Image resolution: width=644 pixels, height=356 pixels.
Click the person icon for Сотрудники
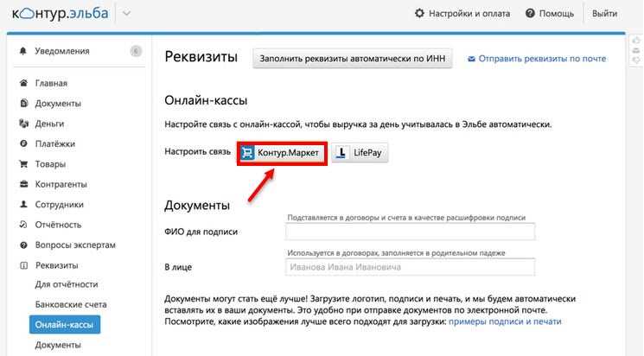tap(23, 204)
